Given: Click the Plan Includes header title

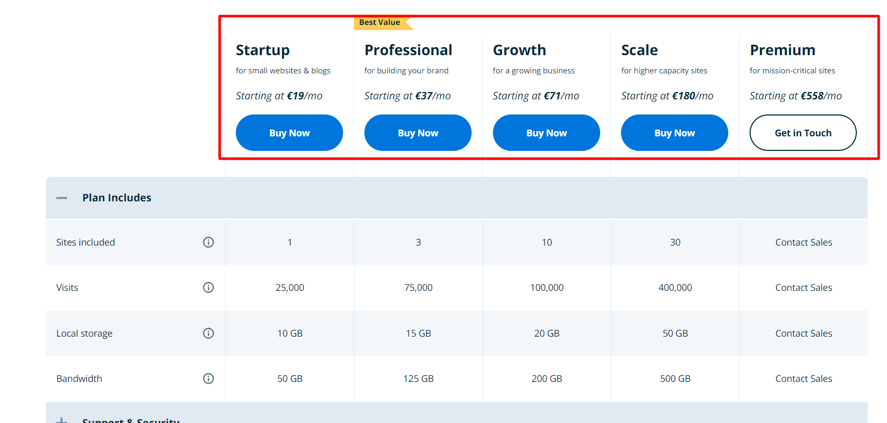Looking at the screenshot, I should point(117,198).
